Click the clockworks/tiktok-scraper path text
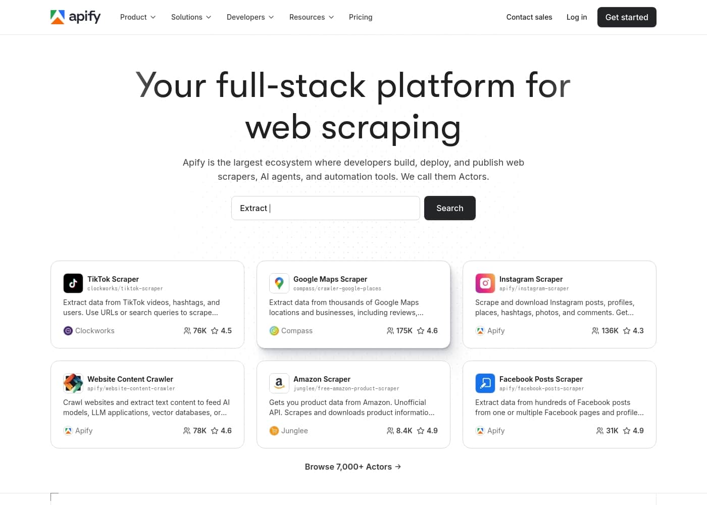 (x=125, y=289)
